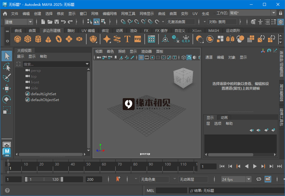
Task: Open the 文件 menu
Action: tap(15, 13)
